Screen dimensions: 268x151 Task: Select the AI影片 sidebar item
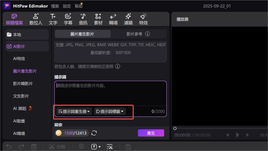pos(27,46)
